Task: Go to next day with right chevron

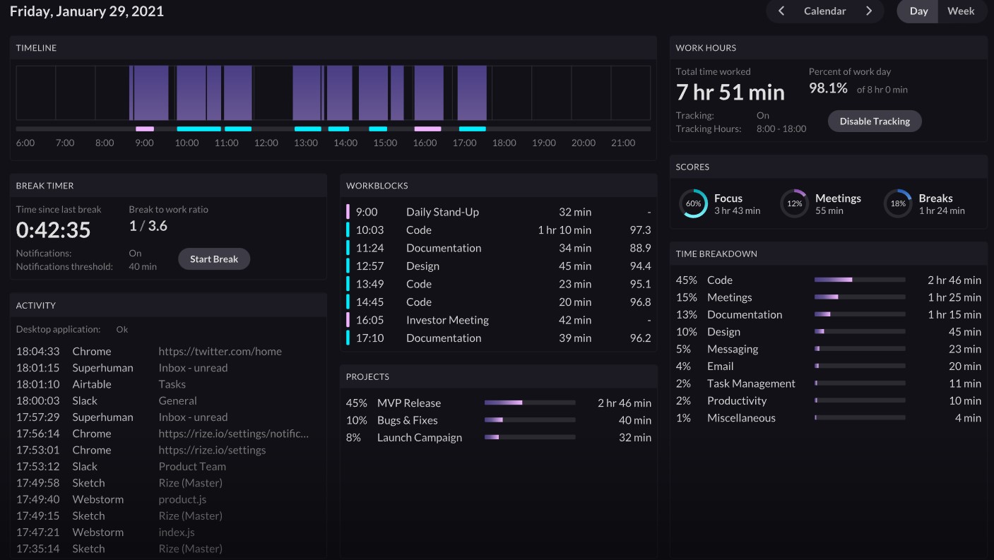Action: 869,11
